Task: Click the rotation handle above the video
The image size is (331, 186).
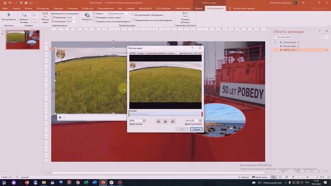Action: click(114, 41)
